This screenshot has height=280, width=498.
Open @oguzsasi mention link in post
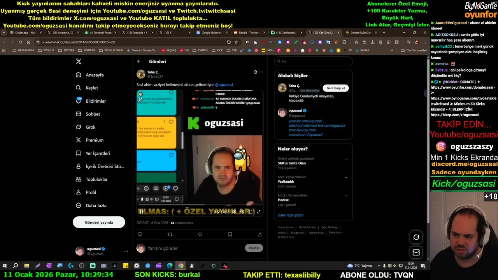pos(224,85)
